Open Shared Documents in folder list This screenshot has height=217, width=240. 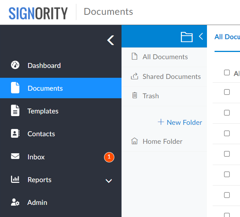171,77
